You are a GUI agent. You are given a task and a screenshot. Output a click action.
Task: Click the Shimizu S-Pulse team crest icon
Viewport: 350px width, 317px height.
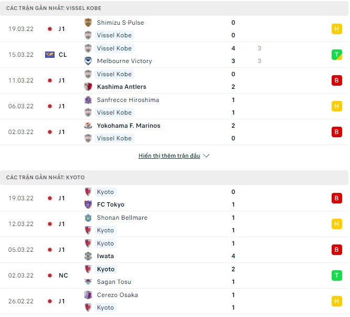[88, 23]
